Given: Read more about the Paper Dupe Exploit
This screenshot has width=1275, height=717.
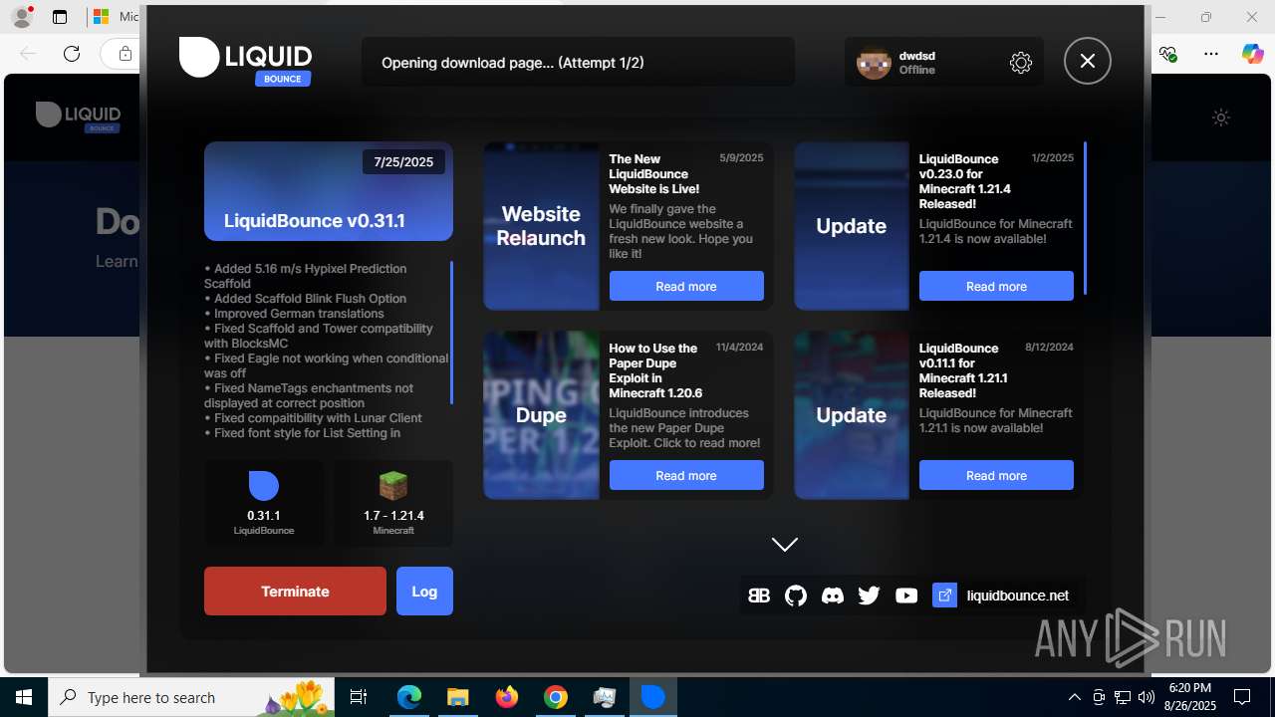Looking at the screenshot, I should pyautogui.click(x=686, y=475).
